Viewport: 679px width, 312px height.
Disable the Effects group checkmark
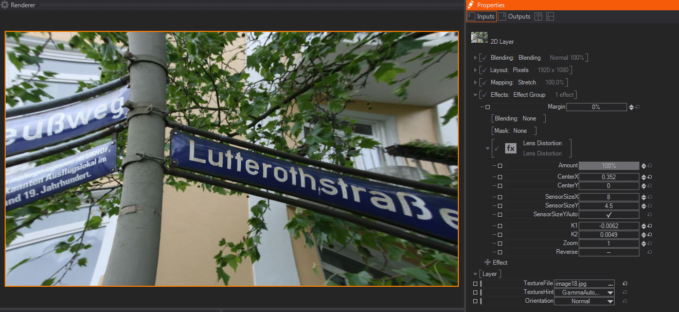(x=484, y=95)
